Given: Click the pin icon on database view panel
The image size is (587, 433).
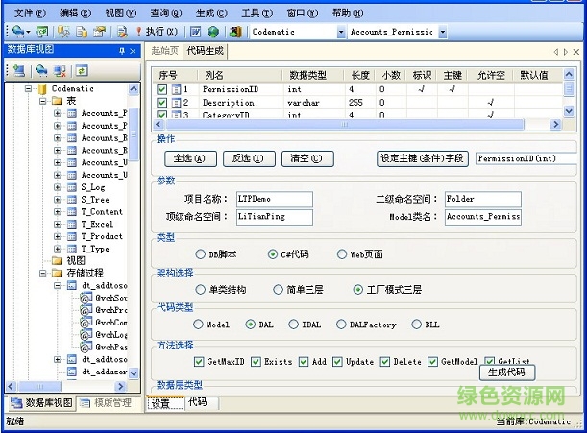Looking at the screenshot, I should click(122, 51).
